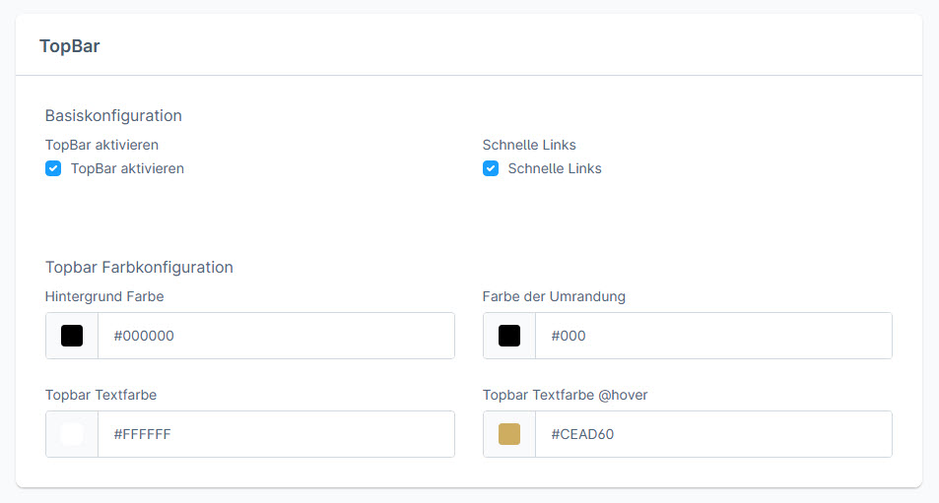The height and width of the screenshot is (503, 939).
Task: Click the text beside the TopBar aktivieren checkbox
Action: [x=127, y=168]
